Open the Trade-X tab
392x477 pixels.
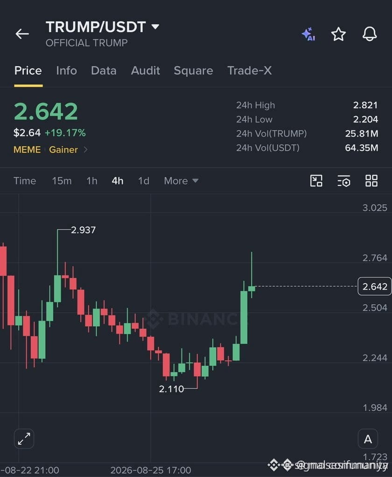pos(249,71)
